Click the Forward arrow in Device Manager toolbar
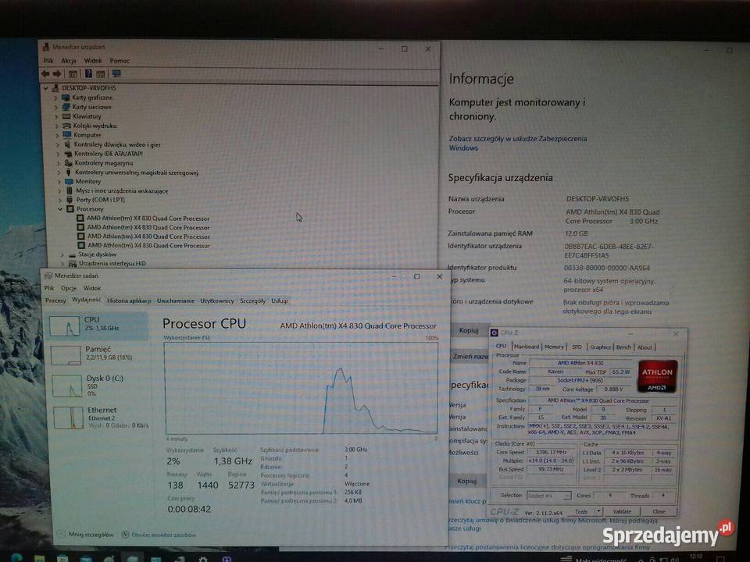Image resolution: width=750 pixels, height=562 pixels. point(57,74)
